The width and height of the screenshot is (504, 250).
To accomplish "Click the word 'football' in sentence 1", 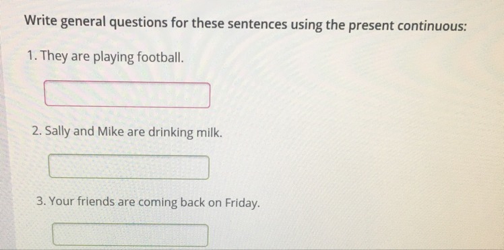I will click(160, 57).
